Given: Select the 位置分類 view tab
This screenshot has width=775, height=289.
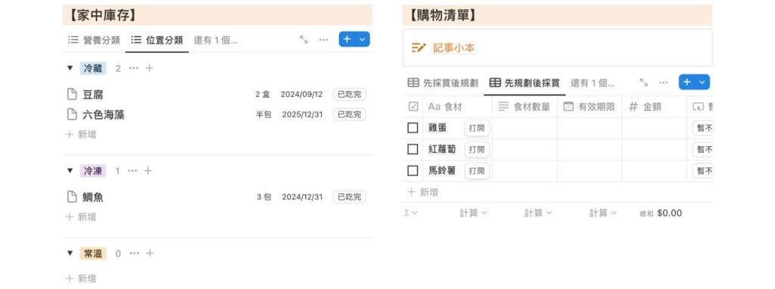Looking at the screenshot, I should tap(157, 40).
